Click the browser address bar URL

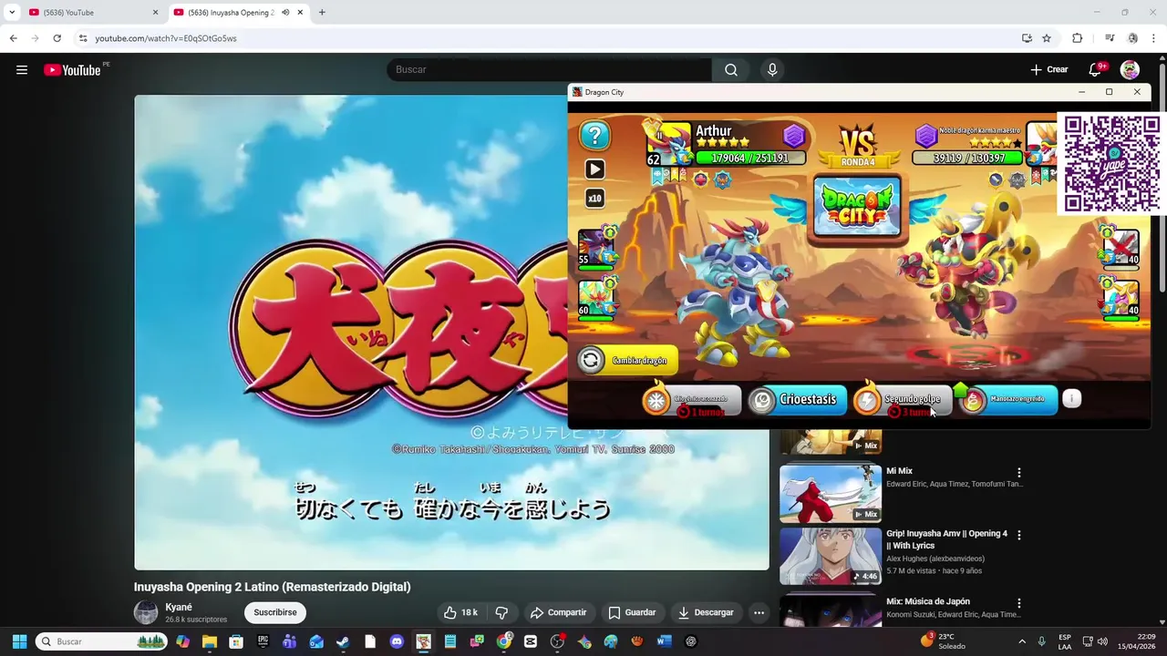coord(166,38)
